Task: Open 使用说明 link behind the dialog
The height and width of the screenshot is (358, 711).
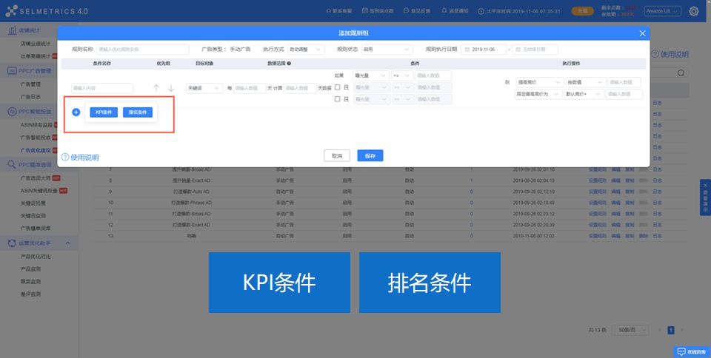Action: tap(670, 54)
